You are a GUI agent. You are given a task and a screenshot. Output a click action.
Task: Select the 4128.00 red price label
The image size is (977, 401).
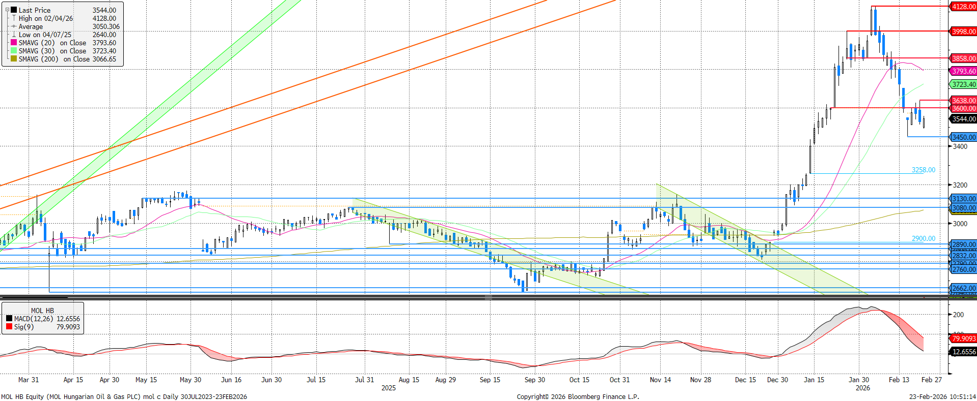click(963, 7)
